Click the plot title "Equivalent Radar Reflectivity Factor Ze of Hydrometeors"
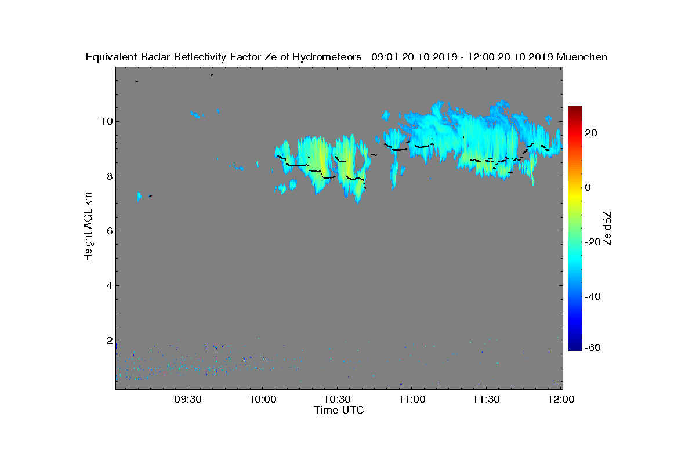The width and height of the screenshot is (696, 464). click(x=223, y=57)
